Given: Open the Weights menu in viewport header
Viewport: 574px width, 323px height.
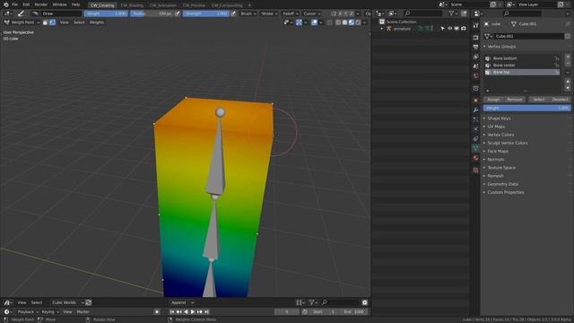Looking at the screenshot, I should pyautogui.click(x=97, y=22).
